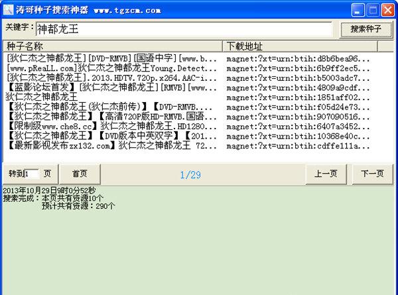
Task: Select the 限制级www.che8.cc HD1280 result
Action: [111, 126]
